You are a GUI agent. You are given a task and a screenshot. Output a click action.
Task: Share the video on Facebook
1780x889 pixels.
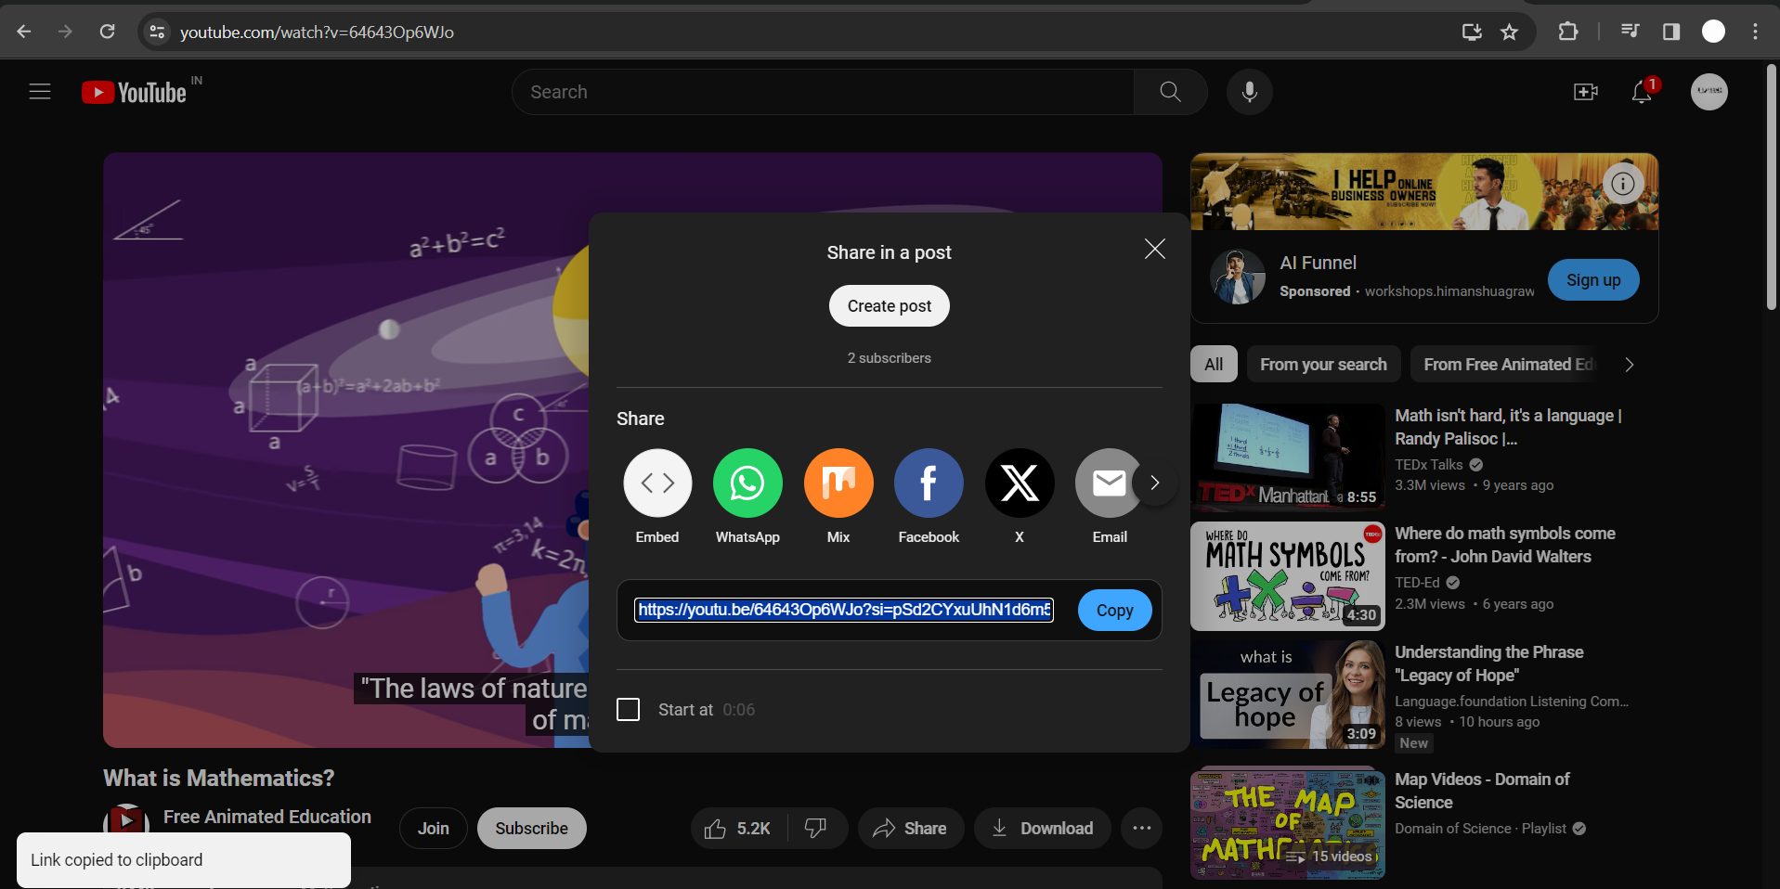click(x=929, y=483)
